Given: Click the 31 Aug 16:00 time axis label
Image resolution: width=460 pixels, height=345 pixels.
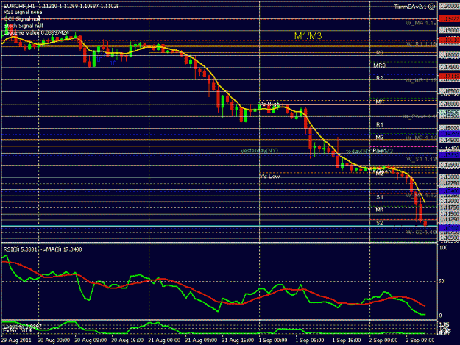Looking at the screenshot, I should point(238,341).
